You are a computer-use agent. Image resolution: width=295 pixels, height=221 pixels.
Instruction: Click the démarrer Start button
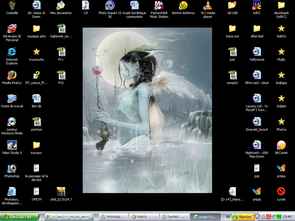[x=19, y=217]
